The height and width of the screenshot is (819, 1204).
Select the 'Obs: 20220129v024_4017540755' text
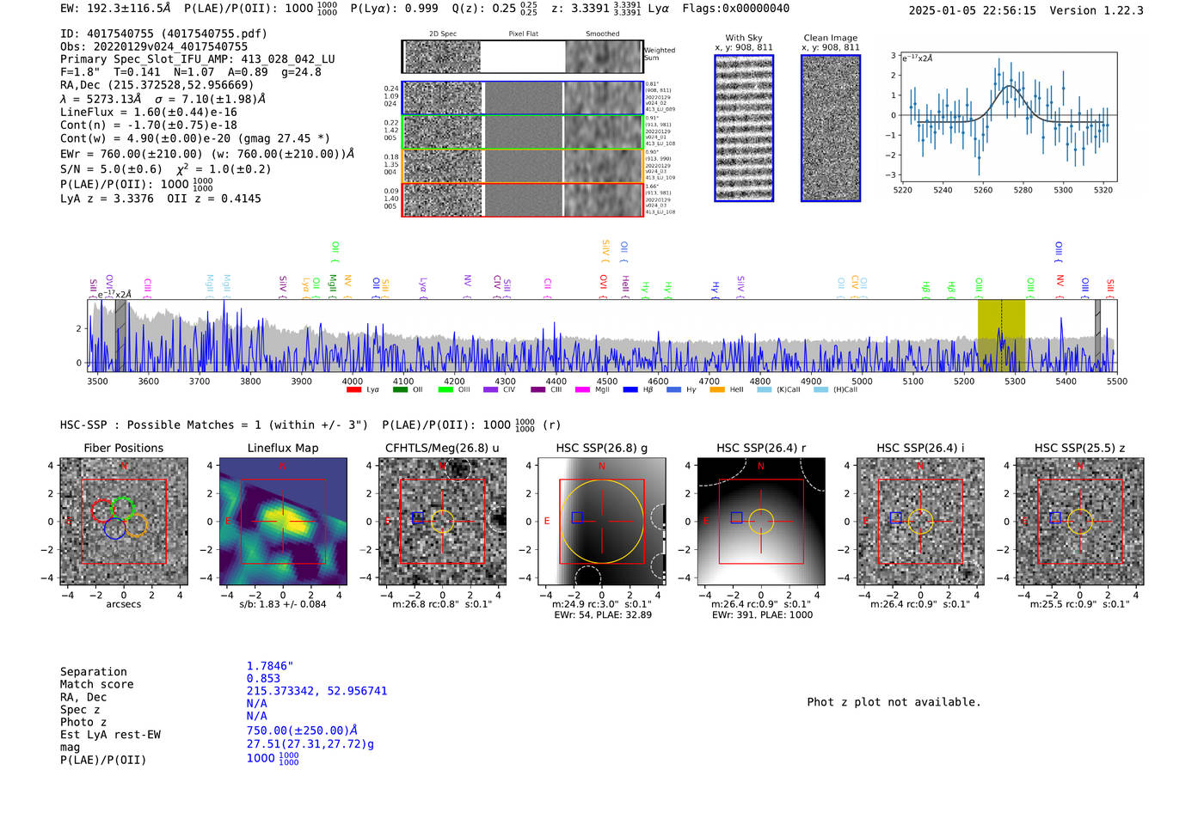pos(154,46)
